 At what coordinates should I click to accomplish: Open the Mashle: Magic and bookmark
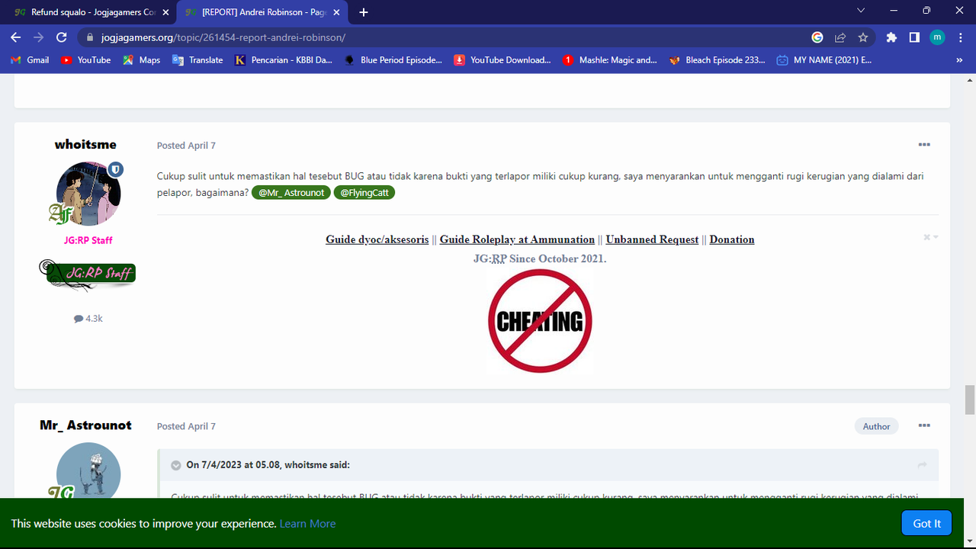pos(610,60)
